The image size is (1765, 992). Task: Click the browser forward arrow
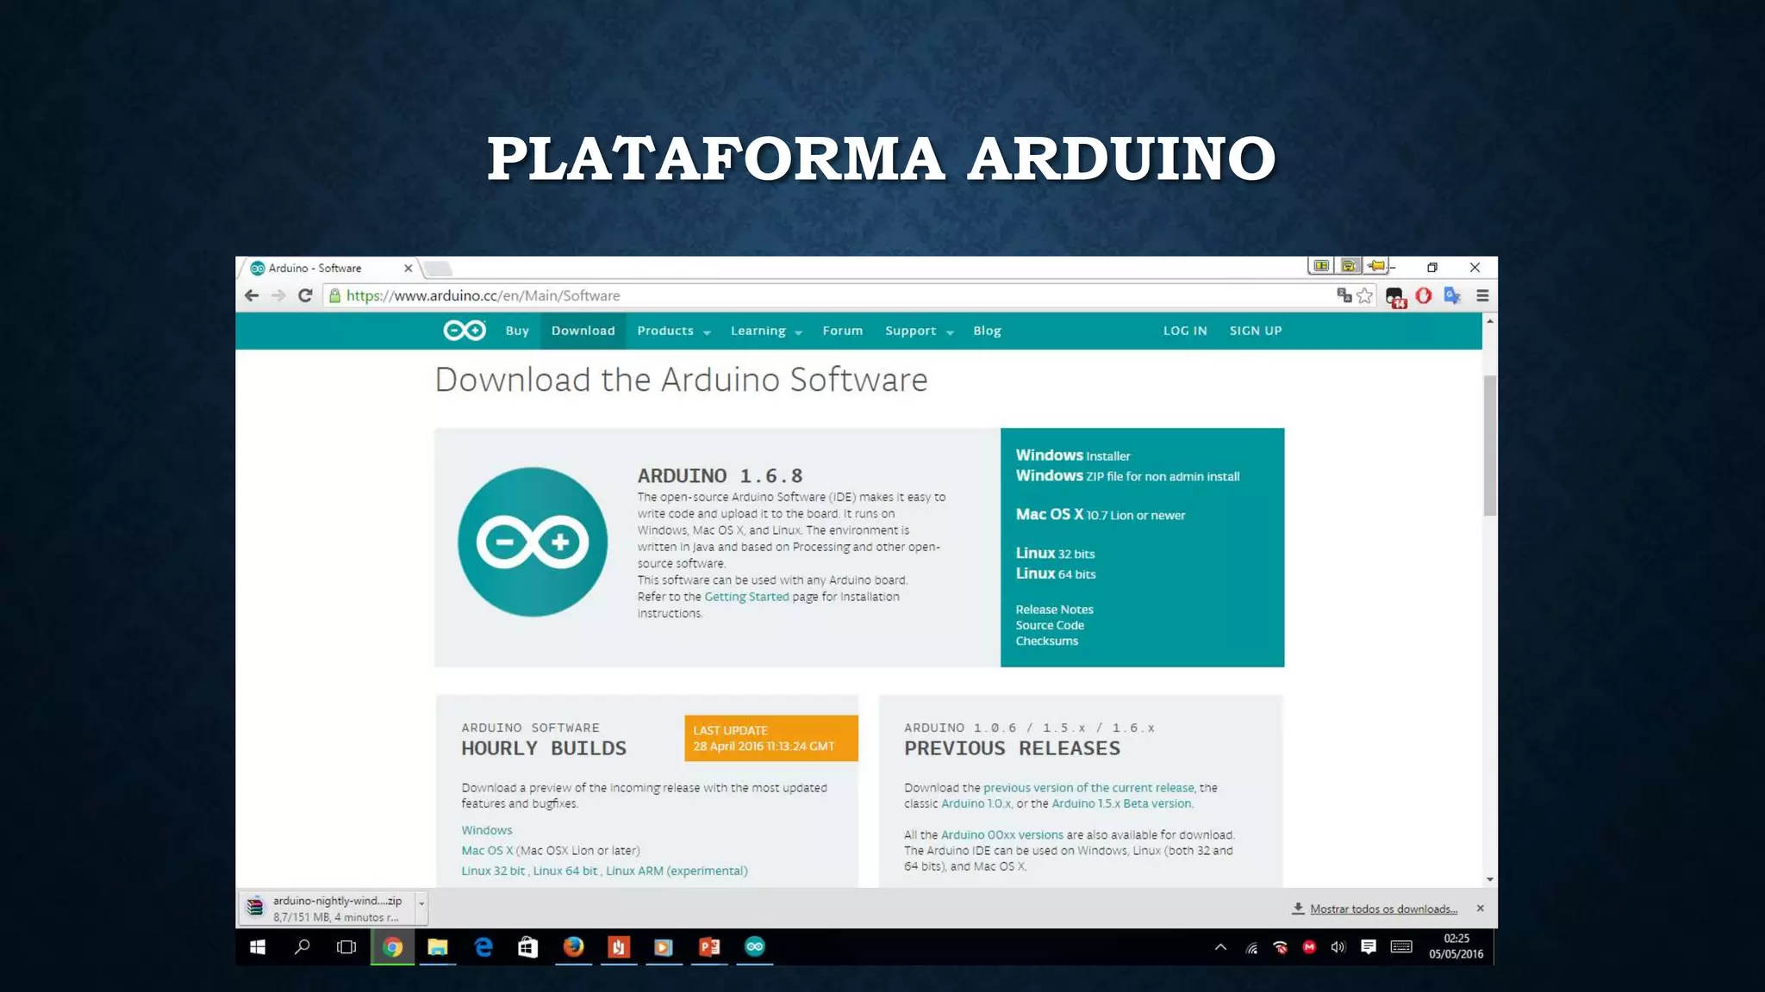coord(278,295)
